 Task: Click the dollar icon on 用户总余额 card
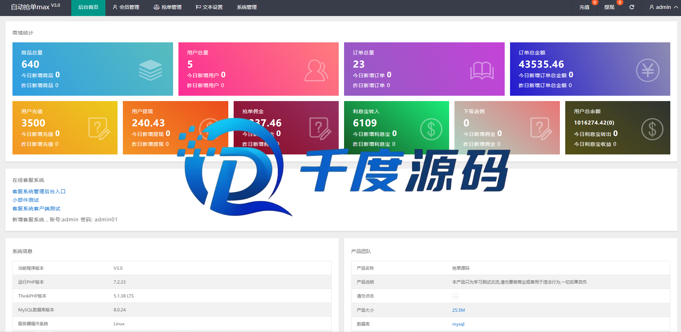coord(652,129)
